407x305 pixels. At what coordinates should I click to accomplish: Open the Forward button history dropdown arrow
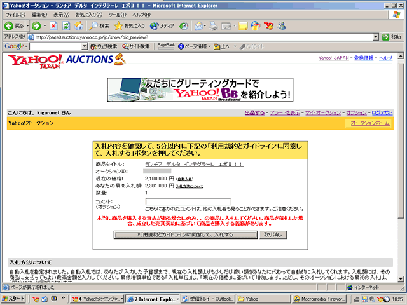pyautogui.click(x=45, y=26)
